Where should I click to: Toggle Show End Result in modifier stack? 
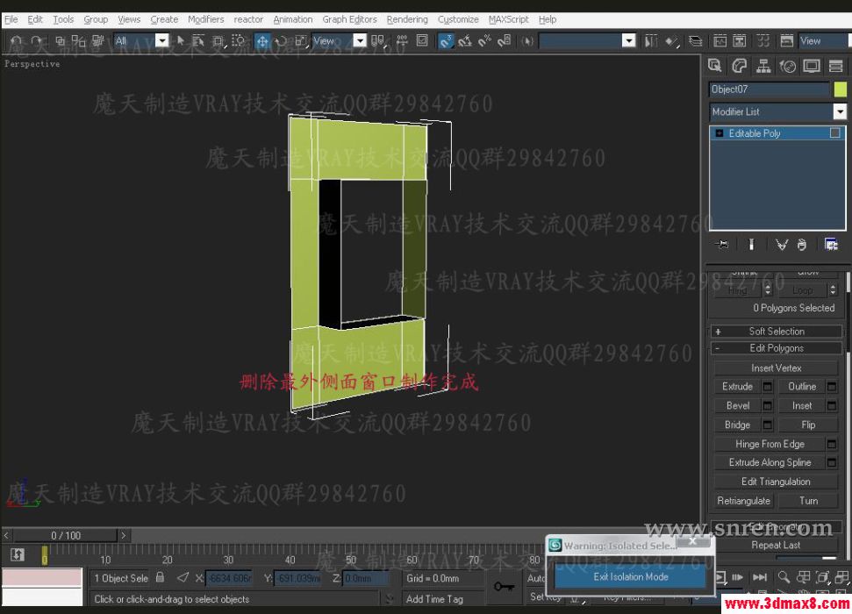(751, 244)
